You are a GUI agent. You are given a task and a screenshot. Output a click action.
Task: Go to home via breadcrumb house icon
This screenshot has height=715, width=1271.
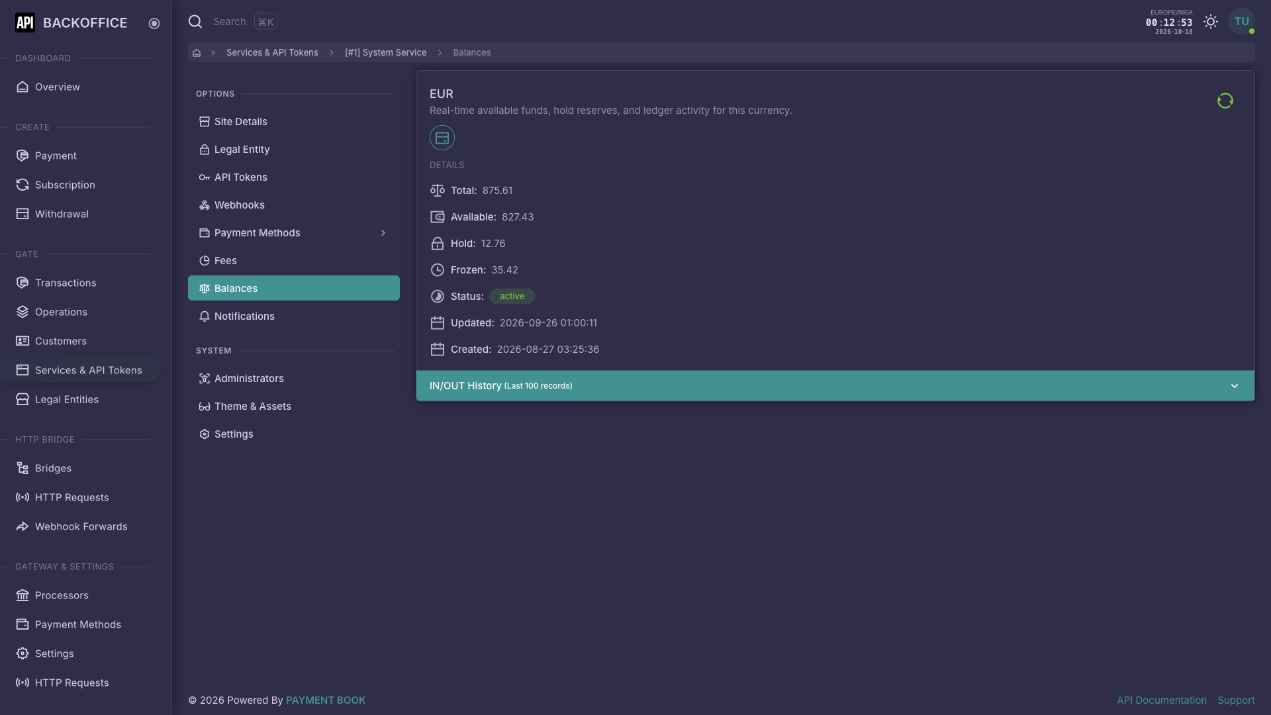click(197, 53)
